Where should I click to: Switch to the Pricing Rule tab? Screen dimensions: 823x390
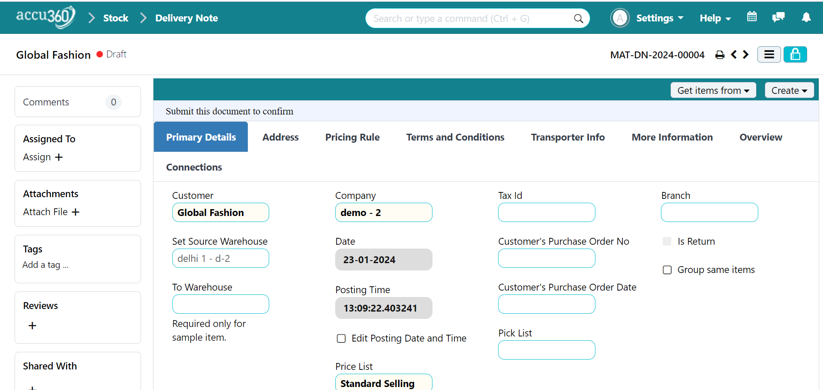pyautogui.click(x=352, y=137)
